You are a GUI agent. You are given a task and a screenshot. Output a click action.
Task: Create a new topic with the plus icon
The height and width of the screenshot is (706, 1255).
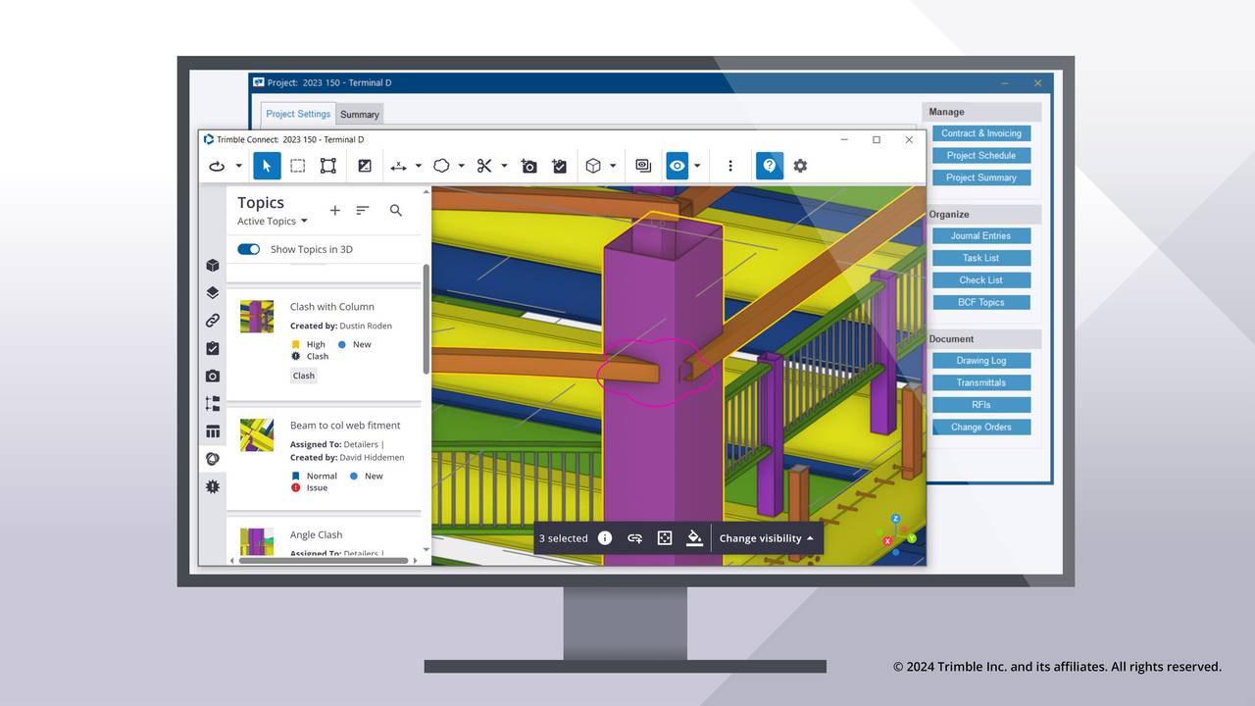[334, 210]
